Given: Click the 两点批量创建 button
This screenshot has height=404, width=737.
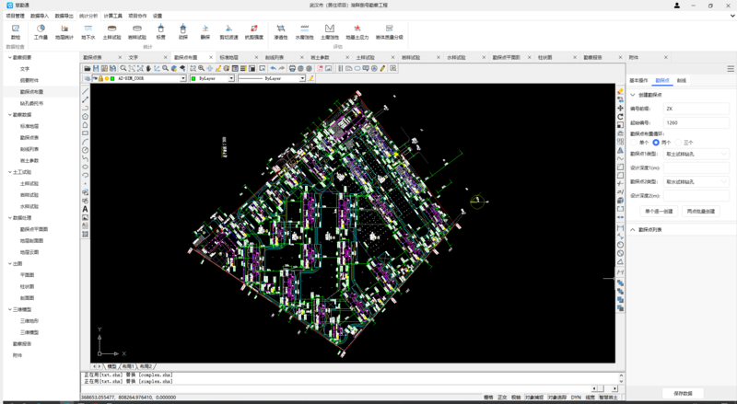Looking at the screenshot, I should click(x=701, y=212).
